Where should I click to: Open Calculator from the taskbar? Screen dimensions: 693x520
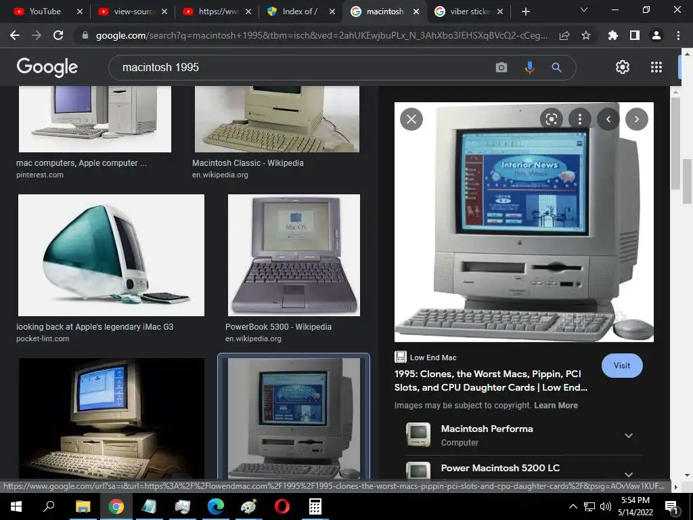point(315,506)
